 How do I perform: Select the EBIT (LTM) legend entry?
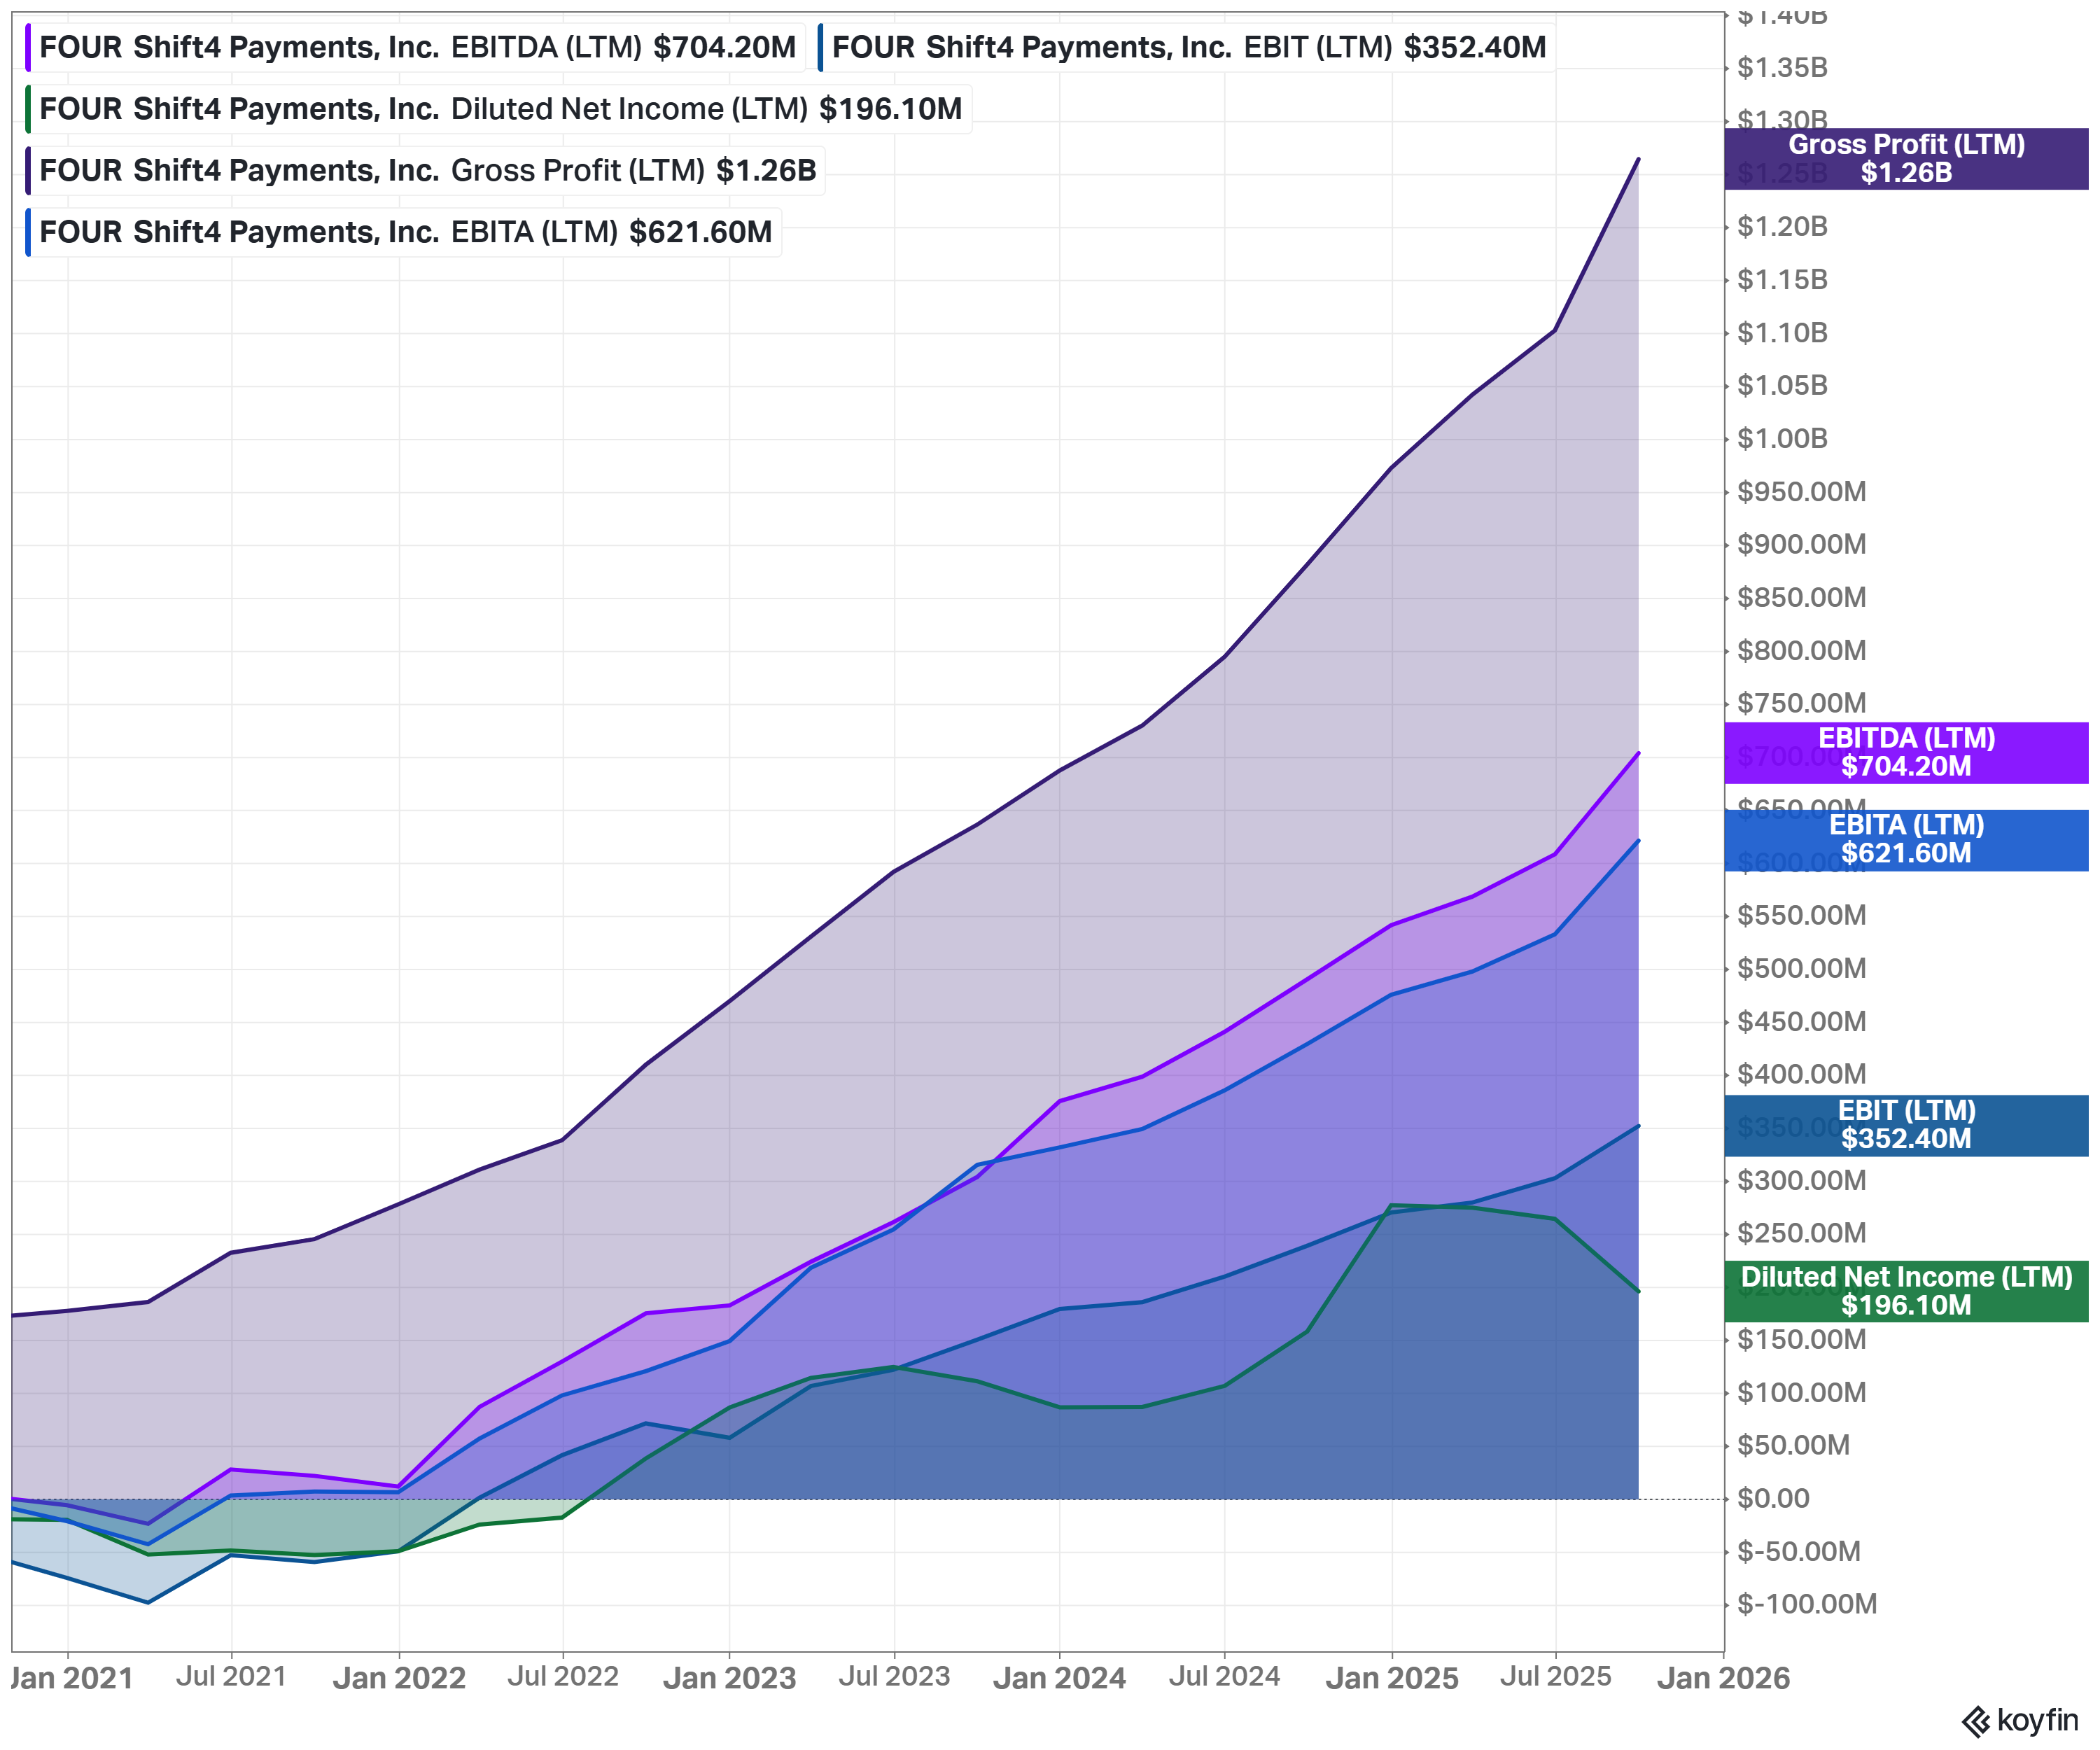(x=1186, y=48)
